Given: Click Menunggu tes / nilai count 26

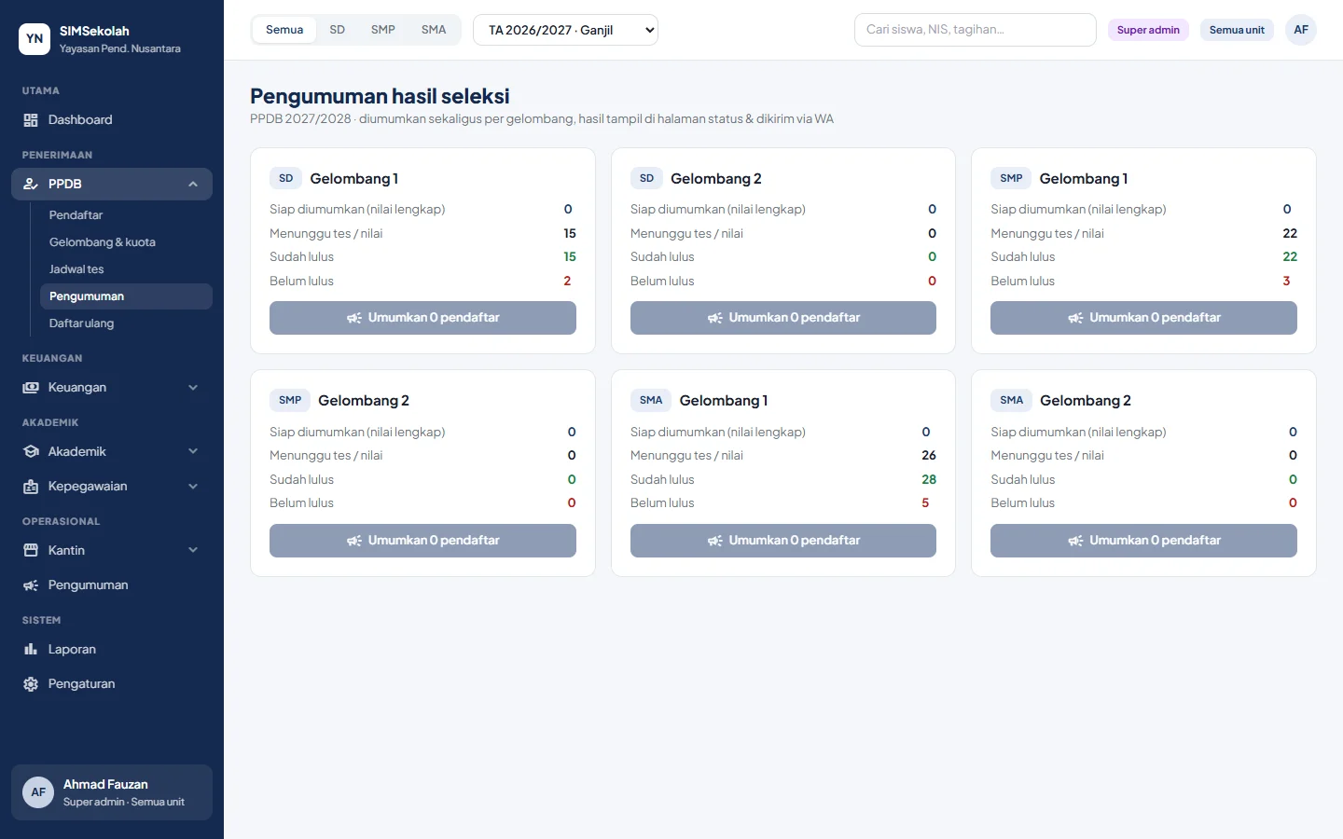Looking at the screenshot, I should [x=929, y=456].
